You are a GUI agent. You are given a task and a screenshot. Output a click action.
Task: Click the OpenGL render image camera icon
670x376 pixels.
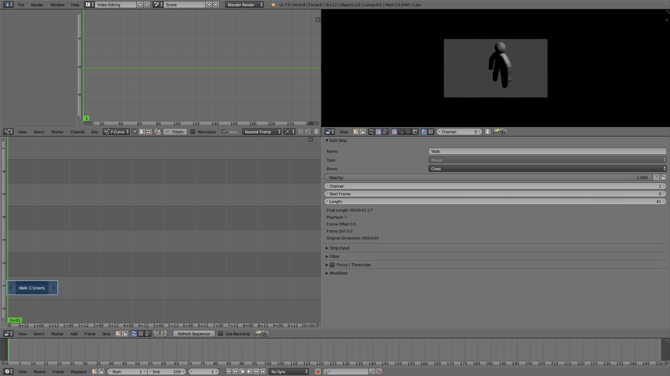(x=496, y=132)
